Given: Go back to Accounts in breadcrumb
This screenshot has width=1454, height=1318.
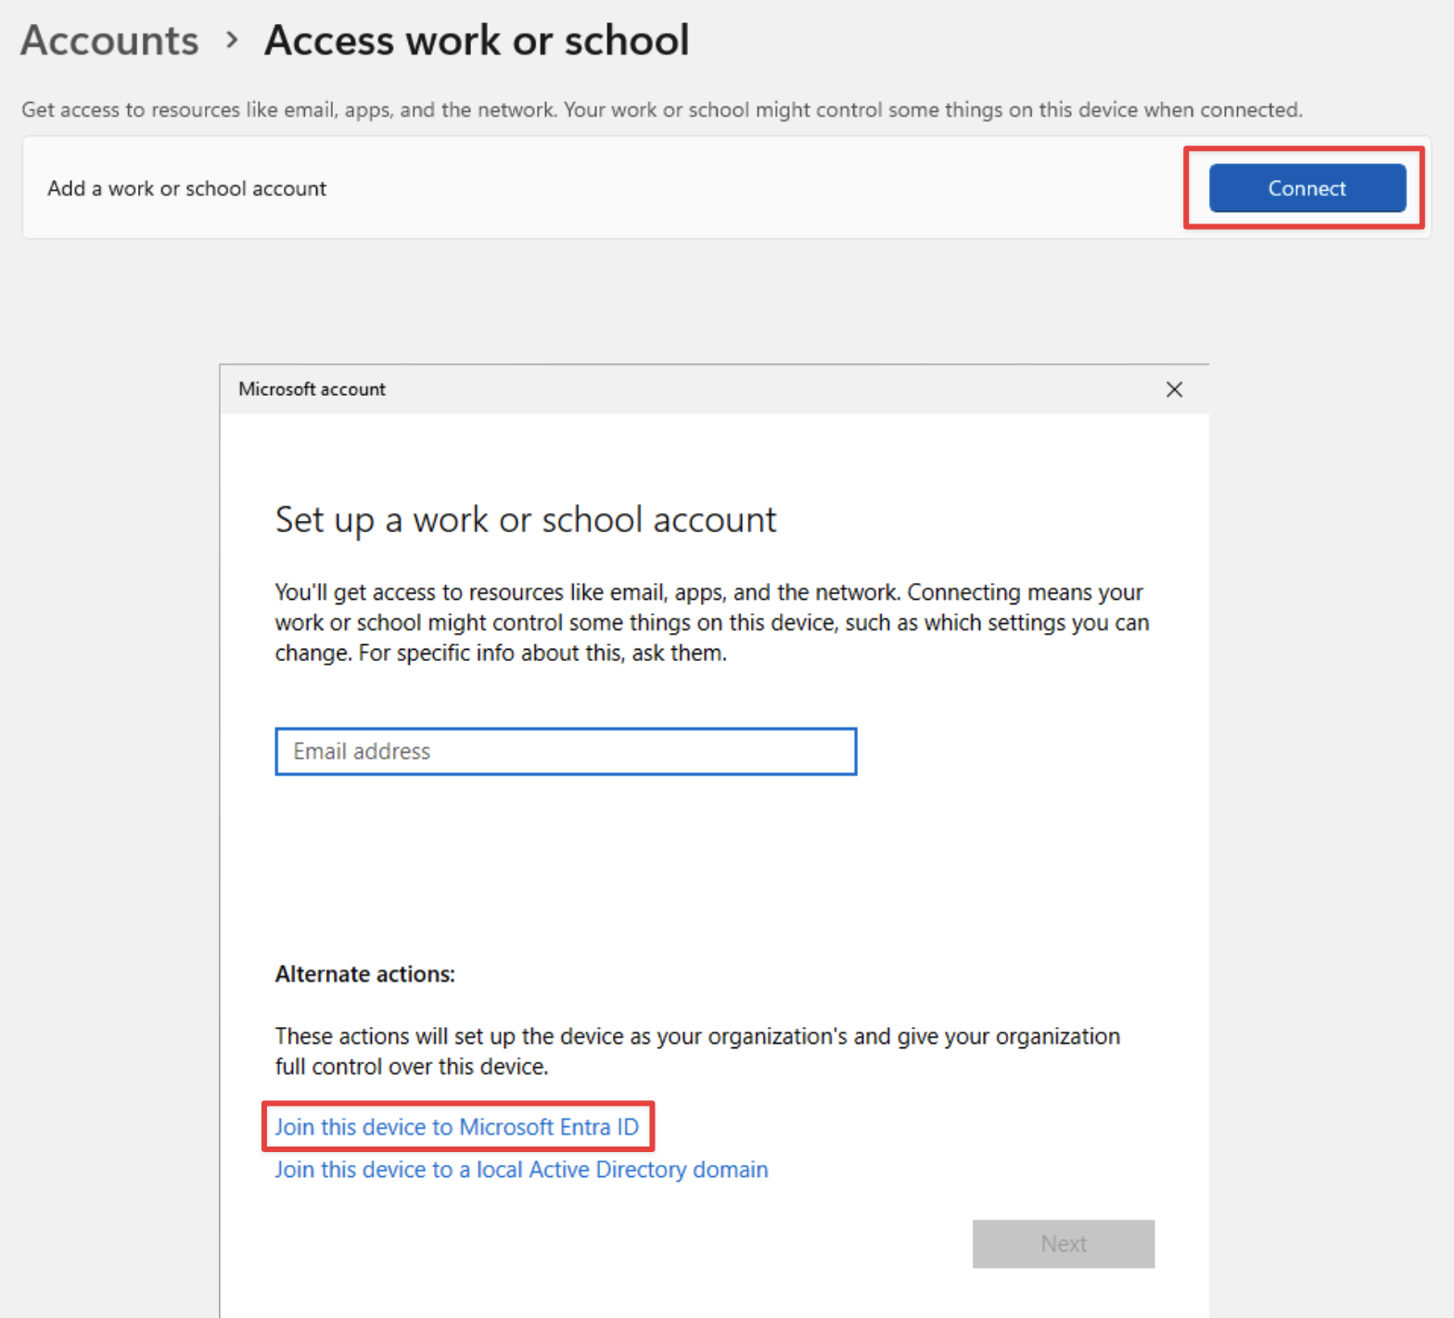Looking at the screenshot, I should click(109, 41).
